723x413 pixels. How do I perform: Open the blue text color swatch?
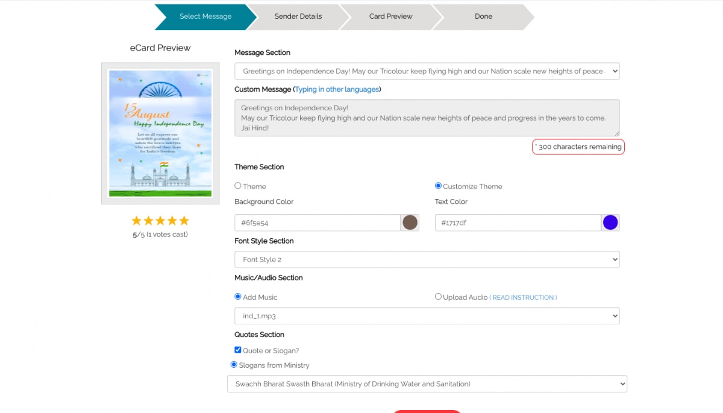tap(610, 222)
